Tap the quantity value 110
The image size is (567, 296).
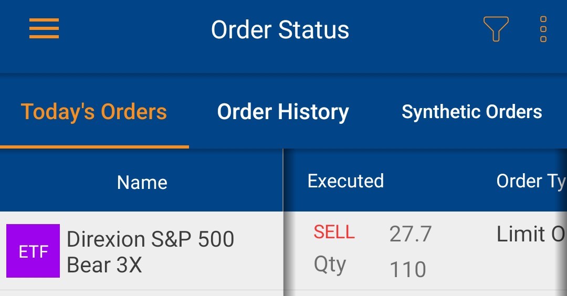[x=408, y=269]
